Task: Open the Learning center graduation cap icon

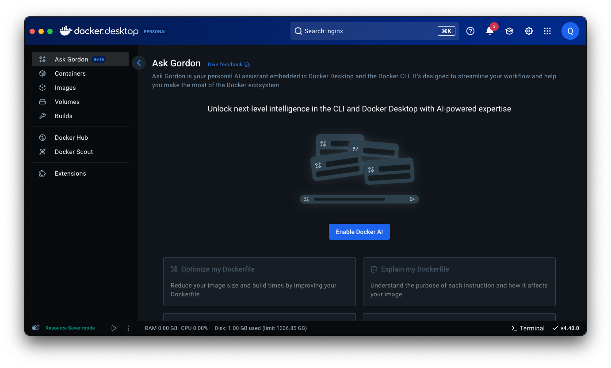Action: pos(509,31)
